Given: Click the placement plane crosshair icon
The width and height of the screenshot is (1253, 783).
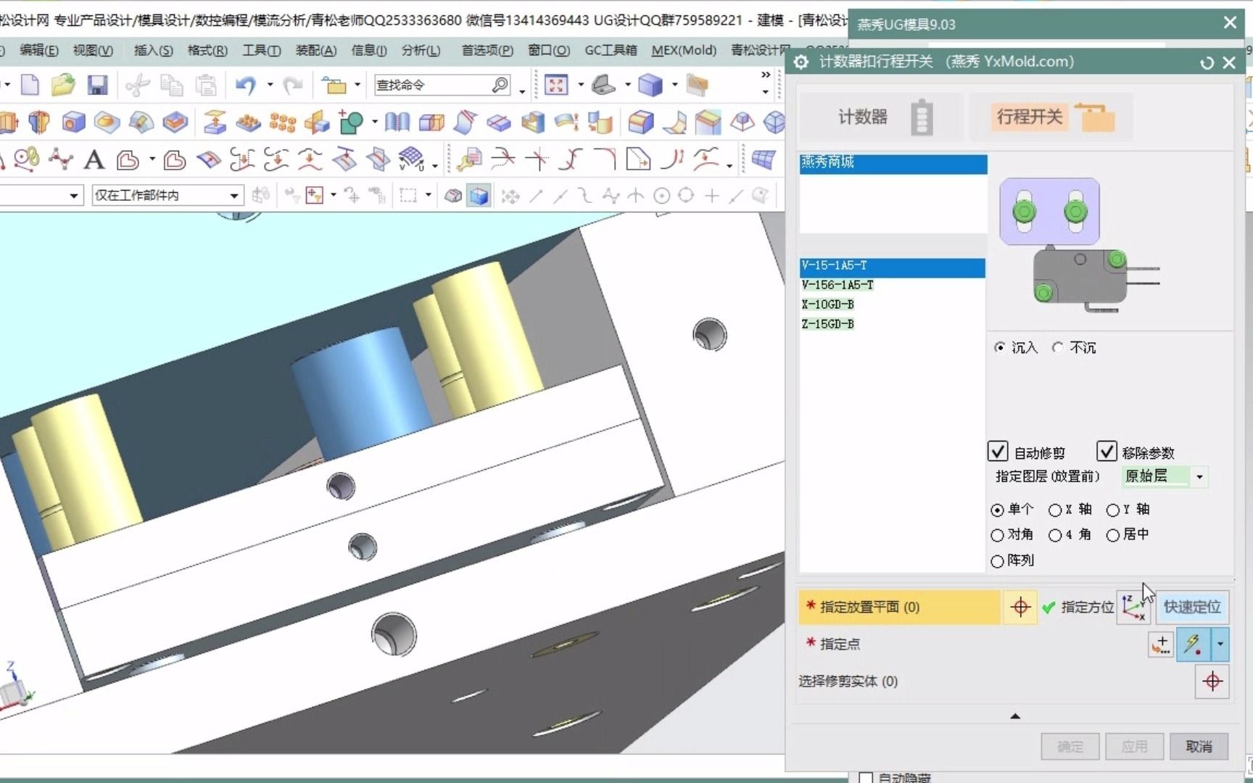Looking at the screenshot, I should pyautogui.click(x=1020, y=608).
